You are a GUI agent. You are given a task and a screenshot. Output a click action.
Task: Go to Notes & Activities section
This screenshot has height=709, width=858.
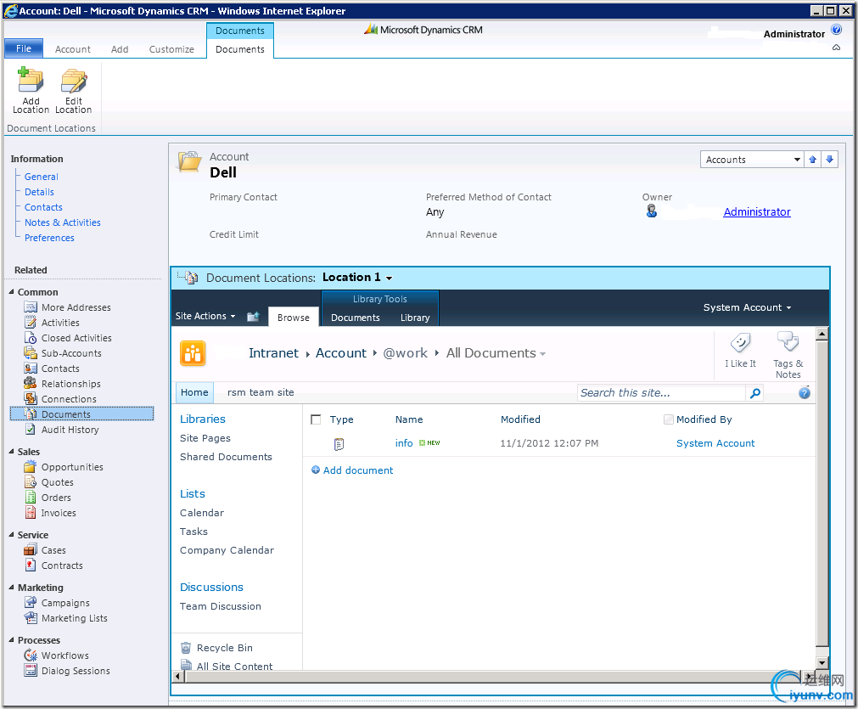63,222
